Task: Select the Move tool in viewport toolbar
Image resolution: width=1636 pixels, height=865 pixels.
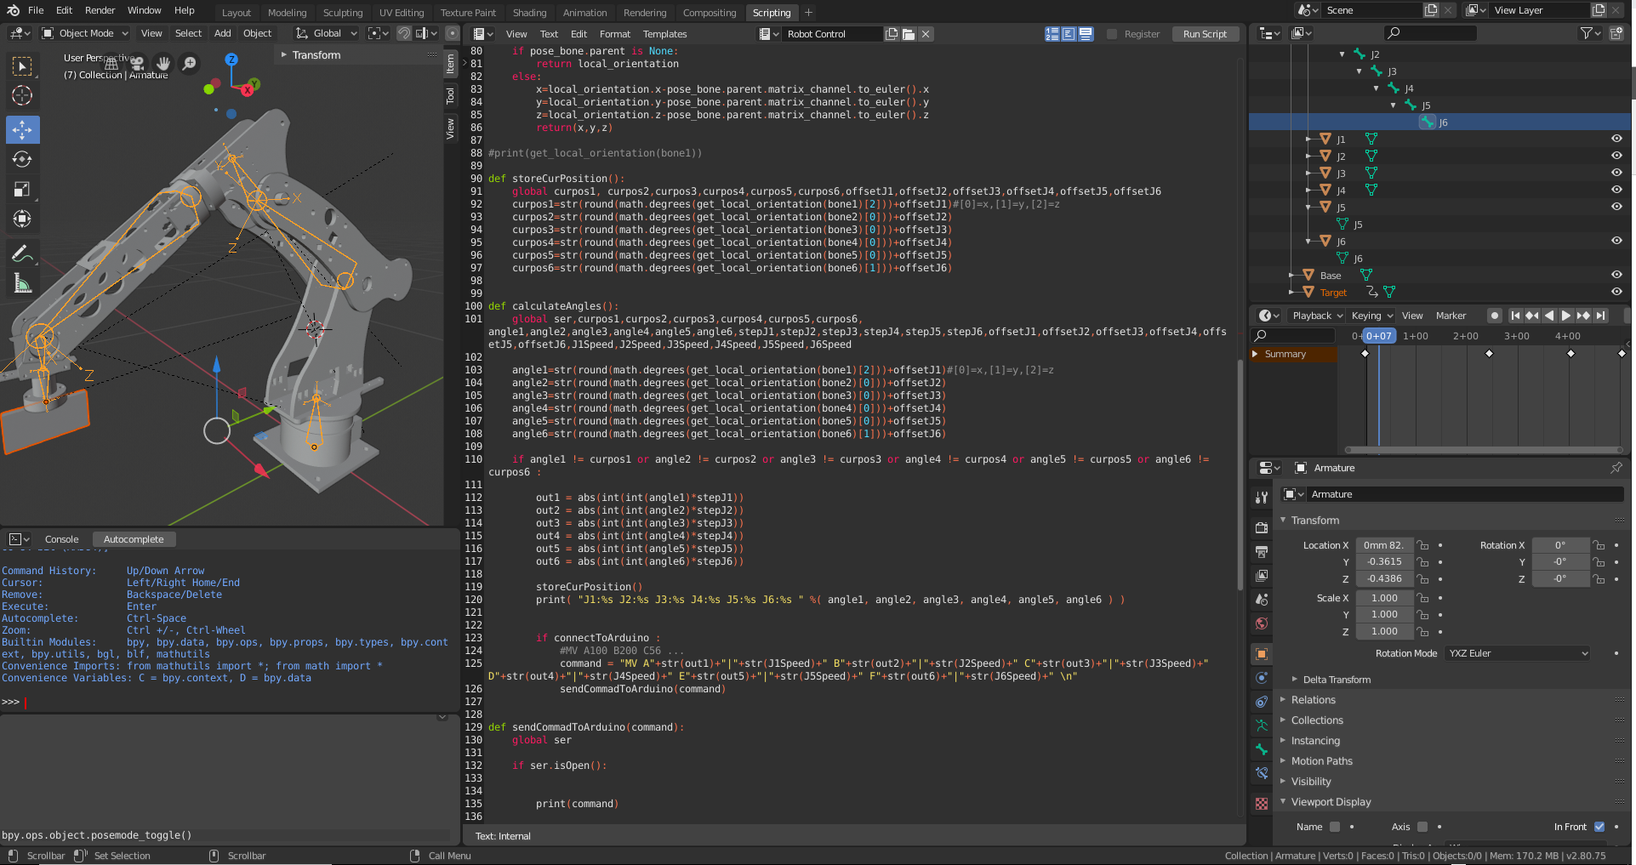Action: pyautogui.click(x=22, y=130)
